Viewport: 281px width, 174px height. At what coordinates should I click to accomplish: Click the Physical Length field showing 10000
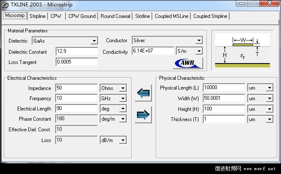pos(224,87)
